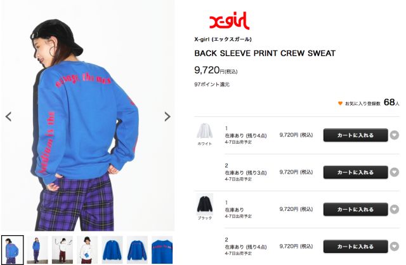The height and width of the screenshot is (265, 406).
Task: Add black size 1 sweat to cart
Action: coord(355,209)
